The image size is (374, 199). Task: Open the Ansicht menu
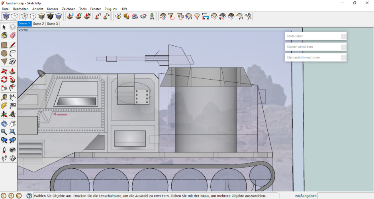click(38, 9)
